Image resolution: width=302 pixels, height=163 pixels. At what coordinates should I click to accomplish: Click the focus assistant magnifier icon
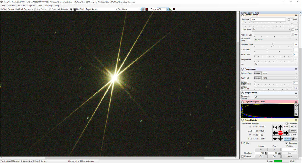pyautogui.click(x=174, y=9)
